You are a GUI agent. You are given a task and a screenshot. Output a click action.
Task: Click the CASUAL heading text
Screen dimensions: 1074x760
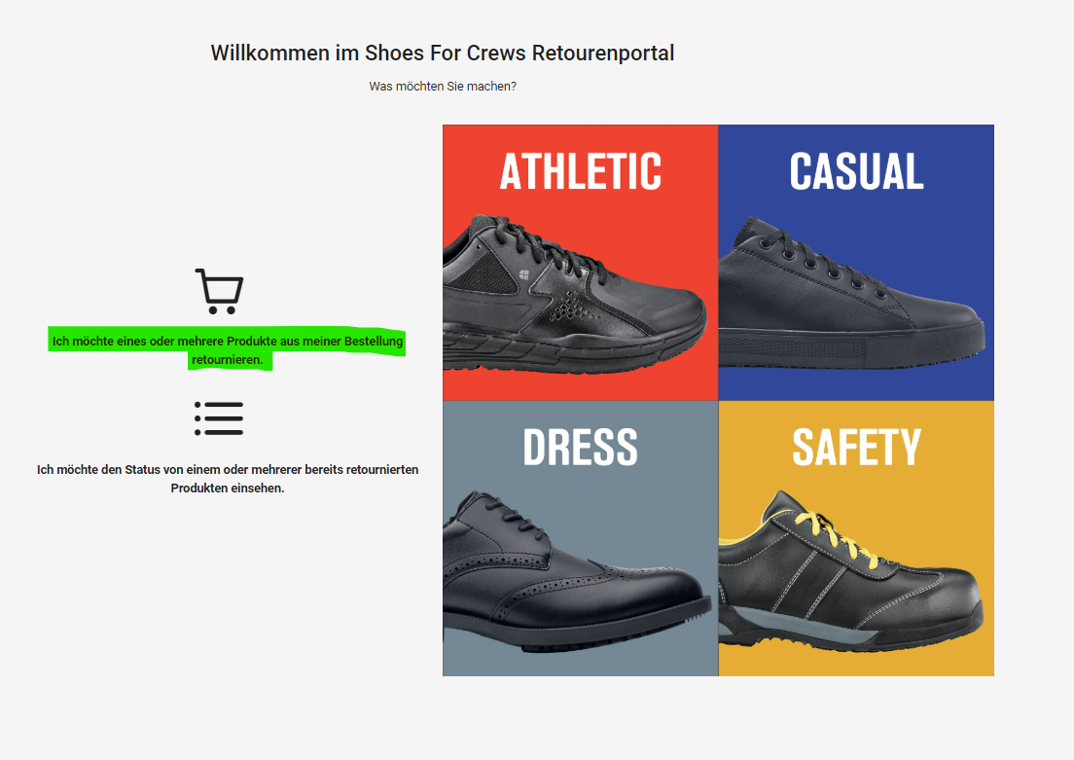click(x=856, y=171)
